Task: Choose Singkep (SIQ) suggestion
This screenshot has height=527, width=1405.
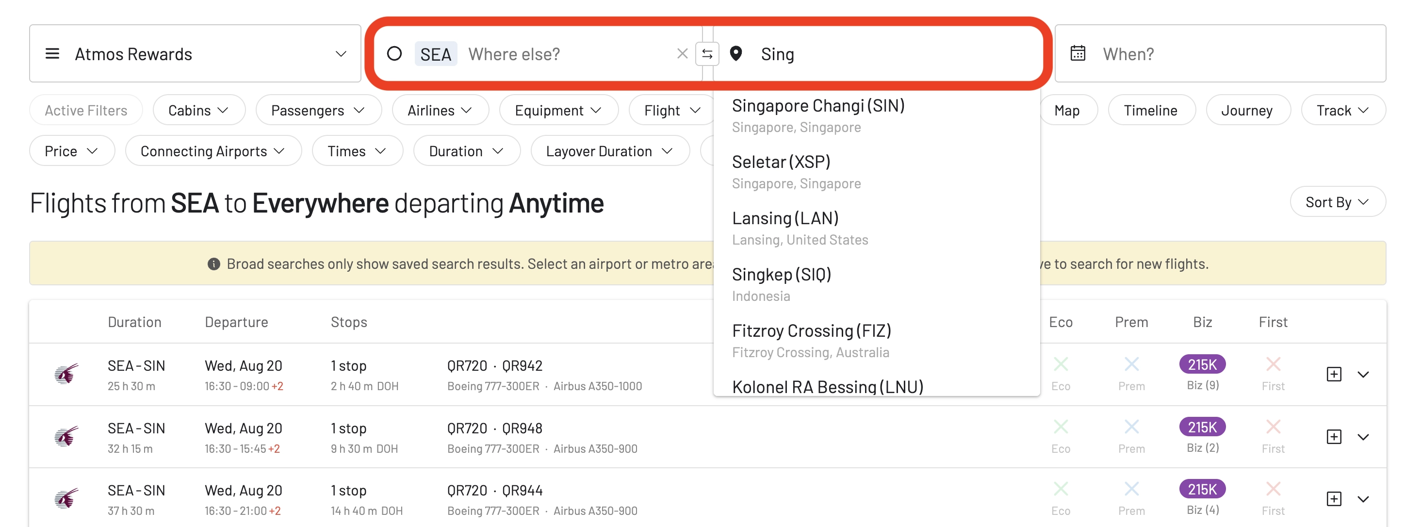Action: point(877,284)
